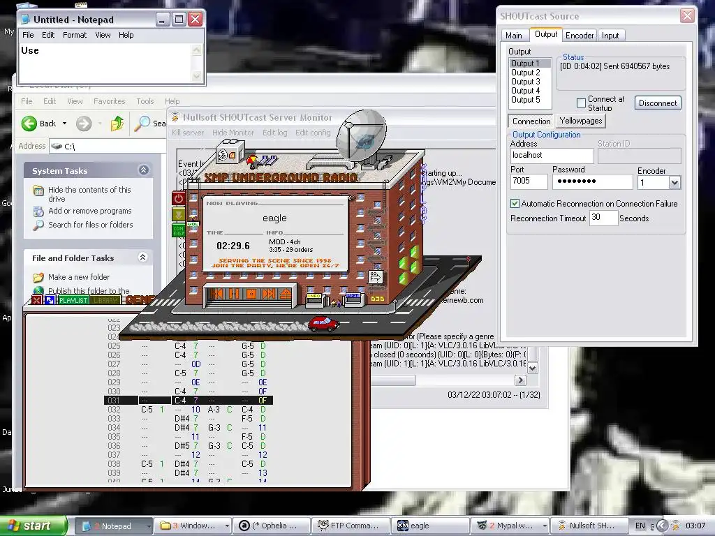This screenshot has width=715, height=536.
Task: Skip to next track in XMPlay
Action: pos(268,294)
